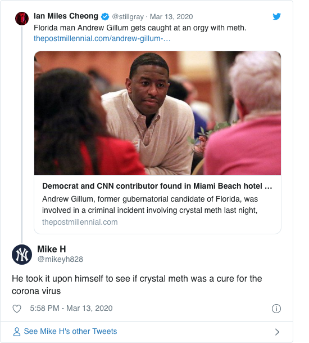Click the @stillgray handle
Viewport: 309px width, 343px height.
coord(128,17)
